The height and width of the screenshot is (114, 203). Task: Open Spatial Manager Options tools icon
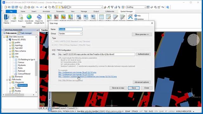coord(130,17)
